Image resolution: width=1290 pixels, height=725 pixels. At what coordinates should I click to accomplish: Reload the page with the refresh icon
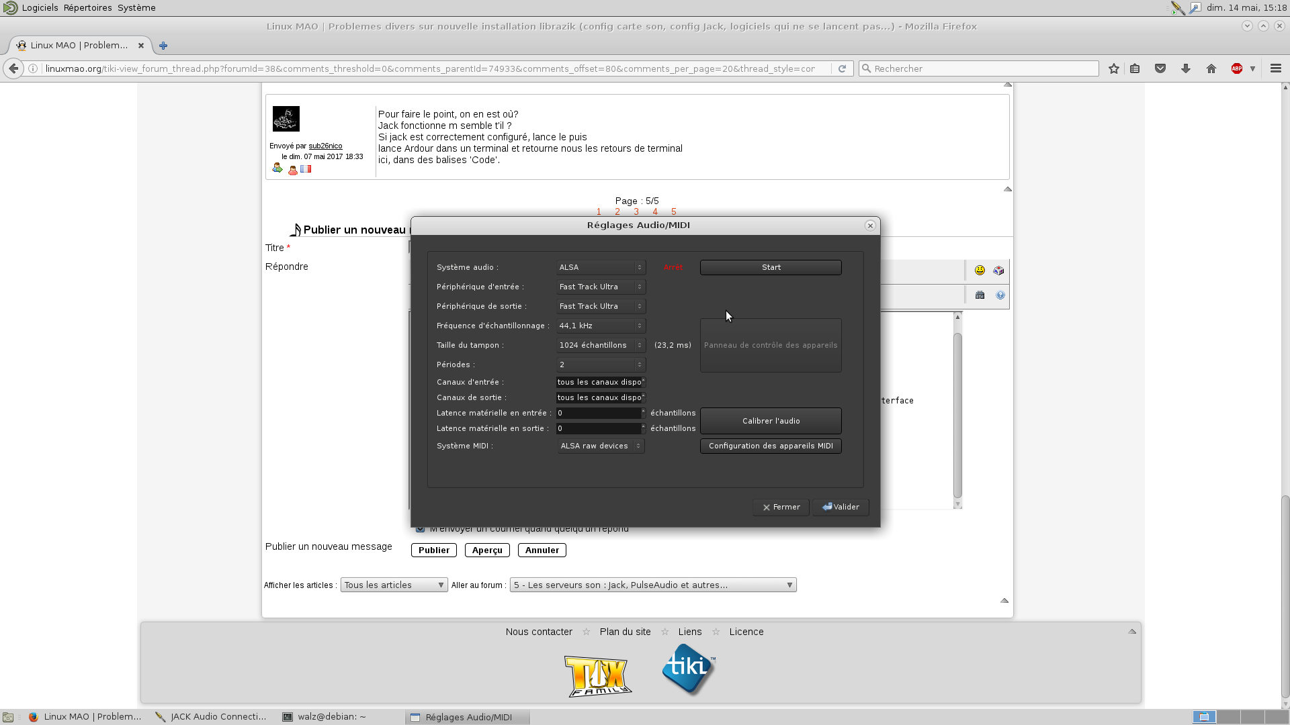[x=842, y=68]
